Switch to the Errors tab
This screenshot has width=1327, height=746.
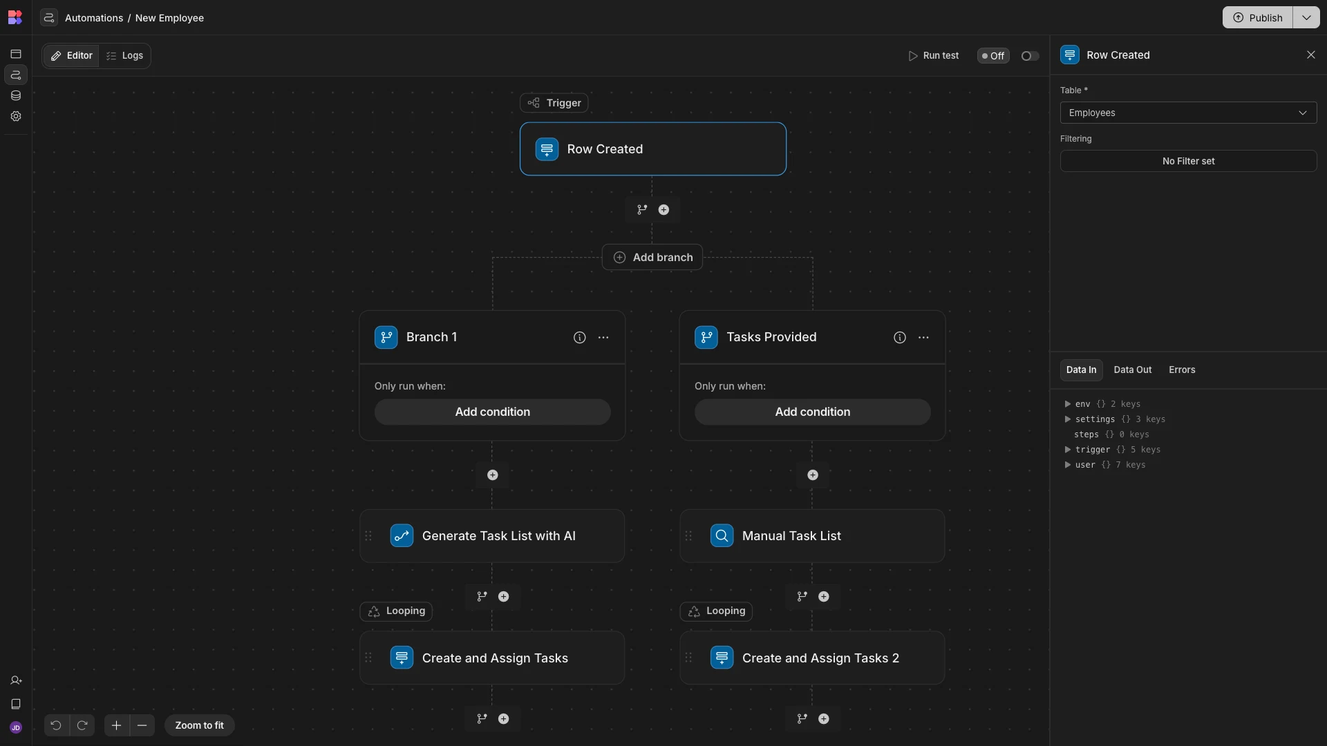click(1182, 370)
